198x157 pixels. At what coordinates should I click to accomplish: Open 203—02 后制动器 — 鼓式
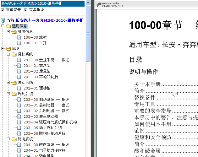(47, 111)
